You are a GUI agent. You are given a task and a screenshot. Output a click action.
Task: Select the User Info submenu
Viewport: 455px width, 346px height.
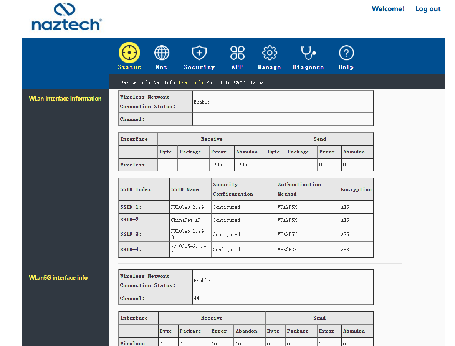[191, 82]
